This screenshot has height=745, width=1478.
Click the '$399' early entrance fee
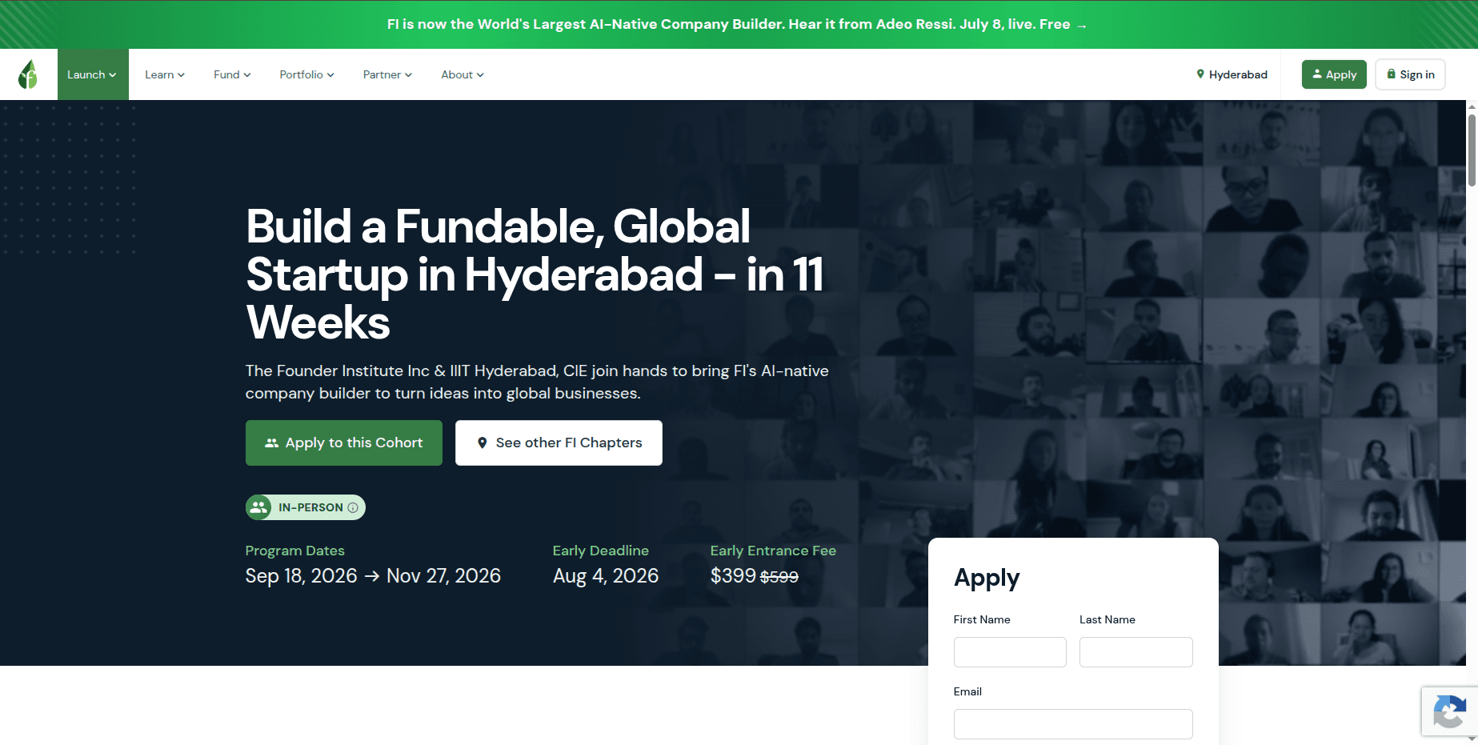pos(733,575)
